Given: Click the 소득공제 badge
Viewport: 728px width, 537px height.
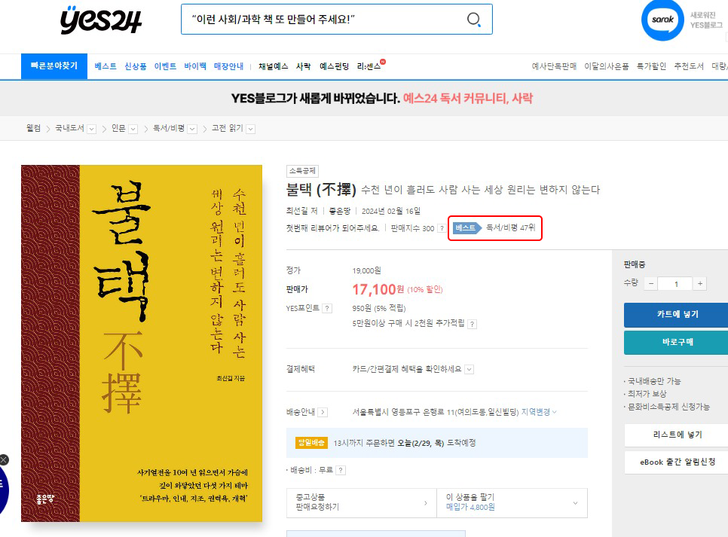Looking at the screenshot, I should [x=302, y=171].
